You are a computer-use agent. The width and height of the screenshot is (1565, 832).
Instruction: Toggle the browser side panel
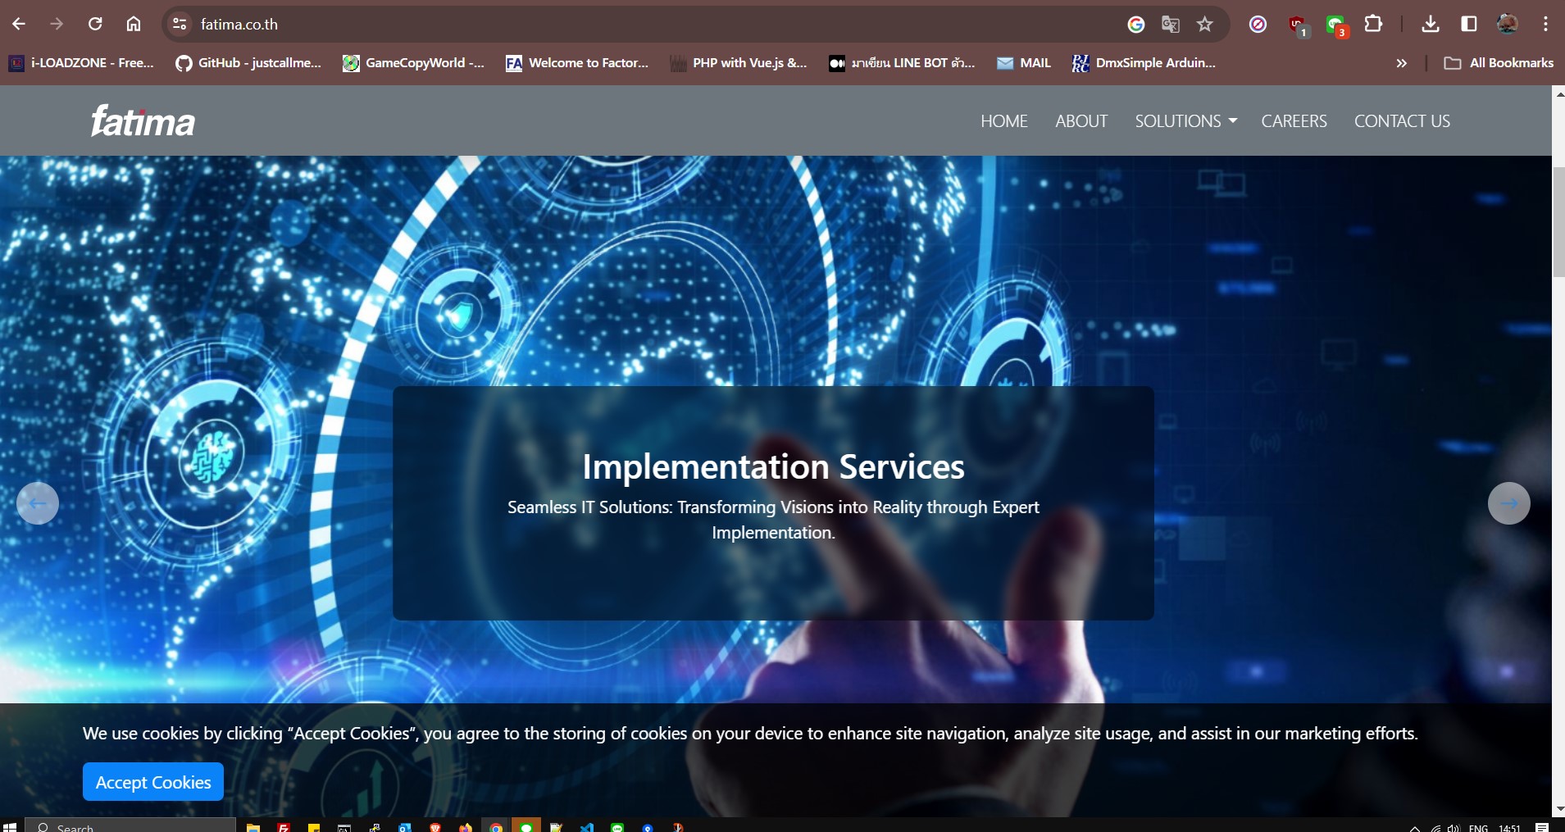pos(1469,24)
